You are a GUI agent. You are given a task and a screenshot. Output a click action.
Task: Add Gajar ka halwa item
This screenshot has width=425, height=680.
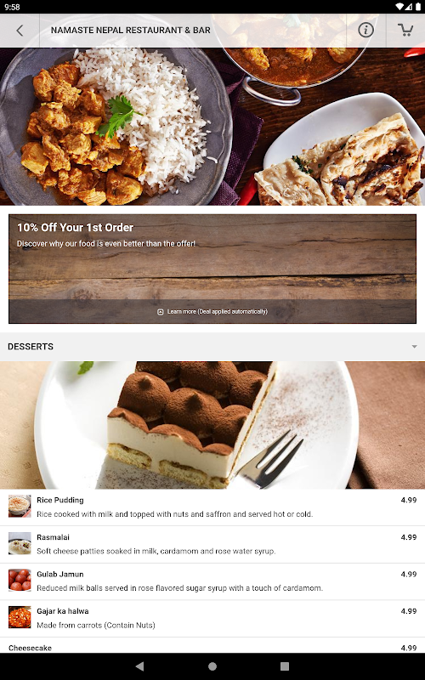[212, 619]
